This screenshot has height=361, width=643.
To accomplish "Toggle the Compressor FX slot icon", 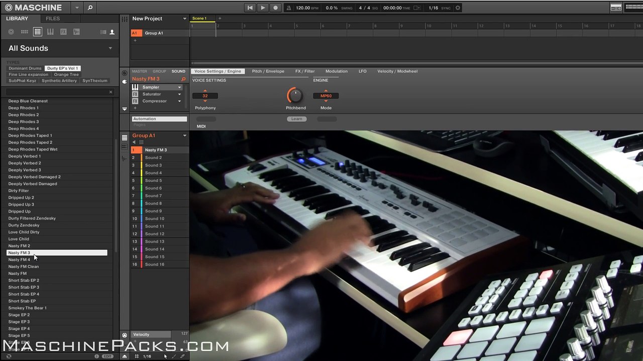I will pos(135,101).
